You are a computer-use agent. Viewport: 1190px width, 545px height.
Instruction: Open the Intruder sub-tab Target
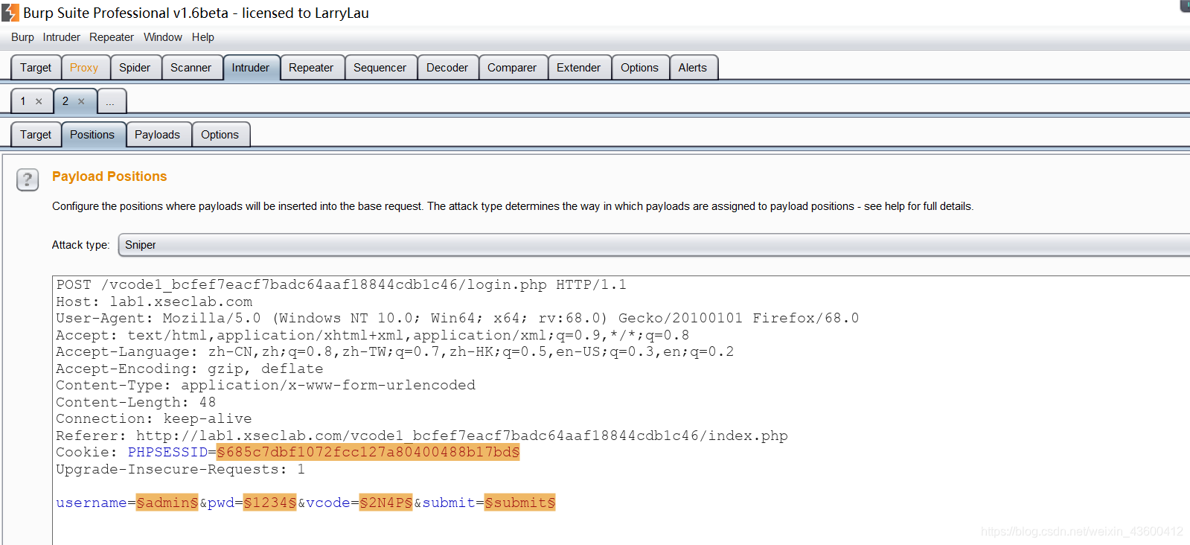pos(36,135)
